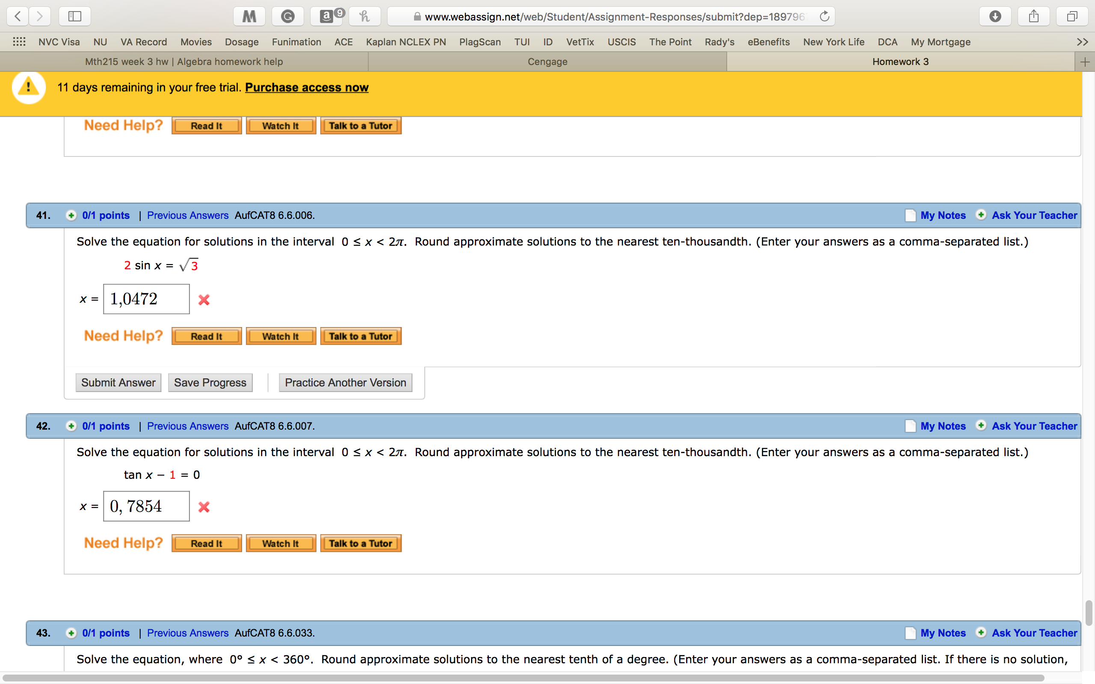Toggle the Safari sidebar
Viewport: 1095px width, 684px height.
[75, 17]
